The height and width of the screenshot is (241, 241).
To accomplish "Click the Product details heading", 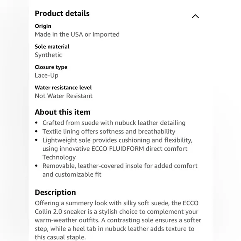I will coord(62,13).
